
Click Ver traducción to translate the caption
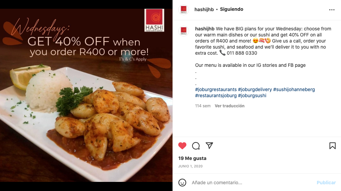(x=230, y=106)
